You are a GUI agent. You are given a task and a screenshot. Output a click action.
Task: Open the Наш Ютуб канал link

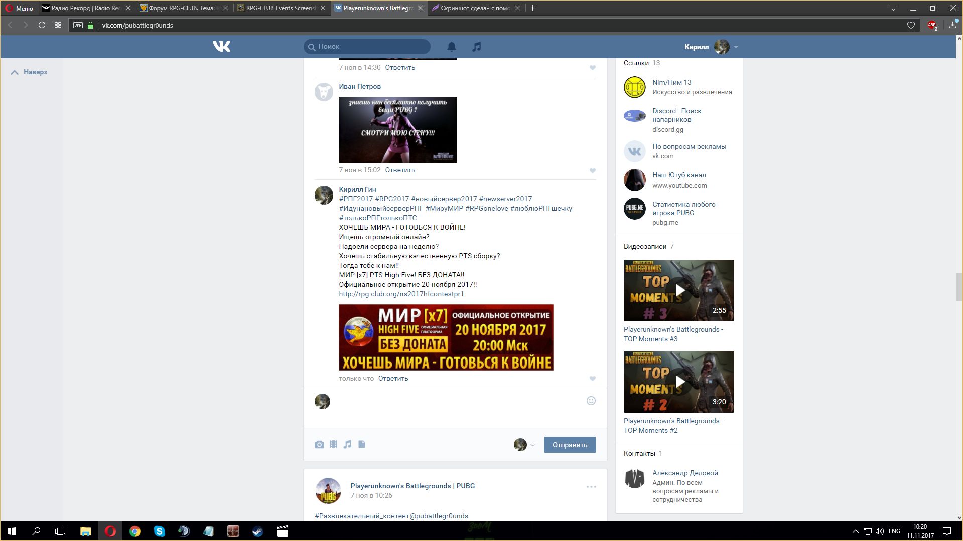pyautogui.click(x=679, y=175)
